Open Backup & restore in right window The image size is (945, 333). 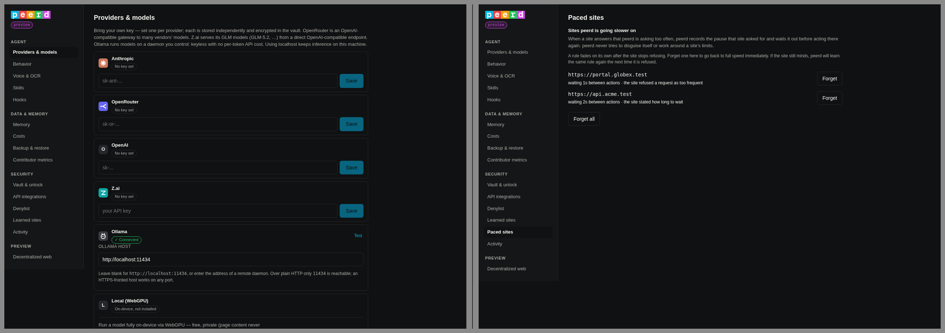[518, 148]
